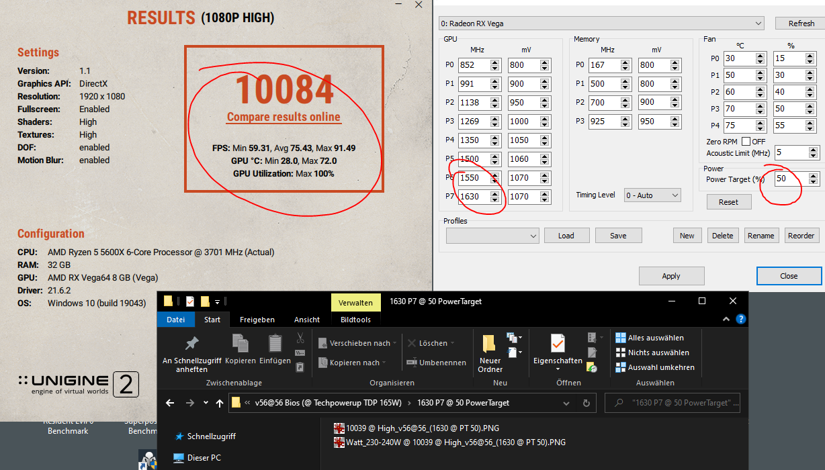Click the paste shortcut icon in Zwischenablage
This screenshot has height=470, width=825.
coord(300,367)
